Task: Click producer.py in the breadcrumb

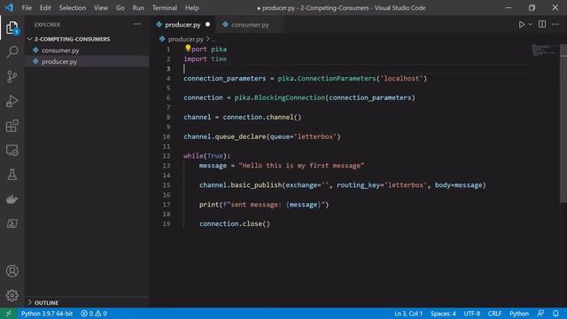Action: [185, 39]
